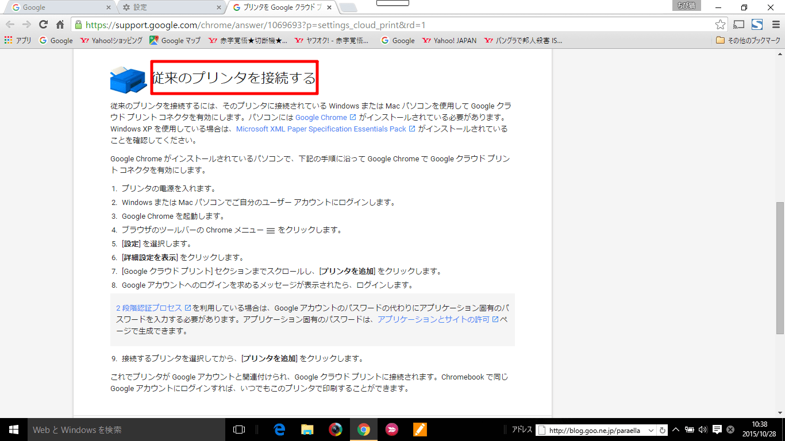Open File Explorer from the taskbar
Screen dimensions: 785x441
[307, 430]
